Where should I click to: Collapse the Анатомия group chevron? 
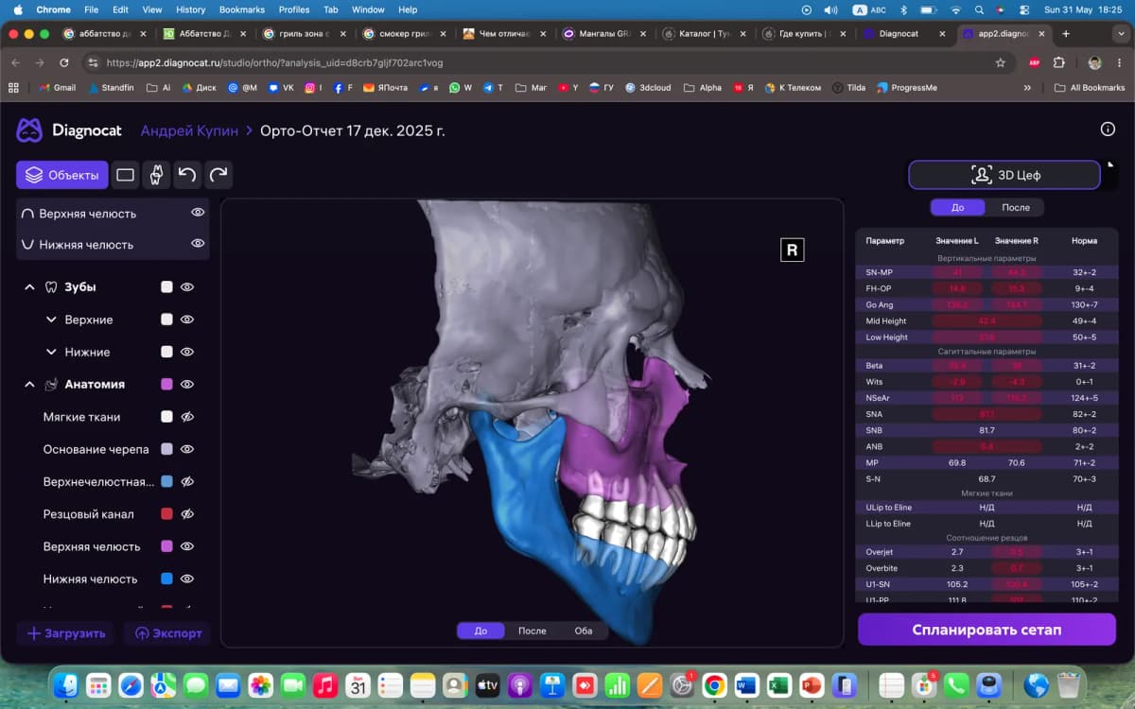29,385
